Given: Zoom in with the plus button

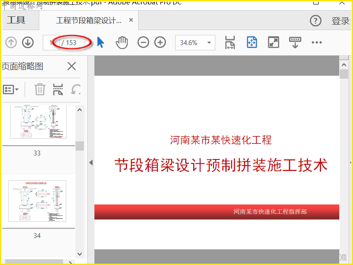Looking at the screenshot, I should [160, 42].
